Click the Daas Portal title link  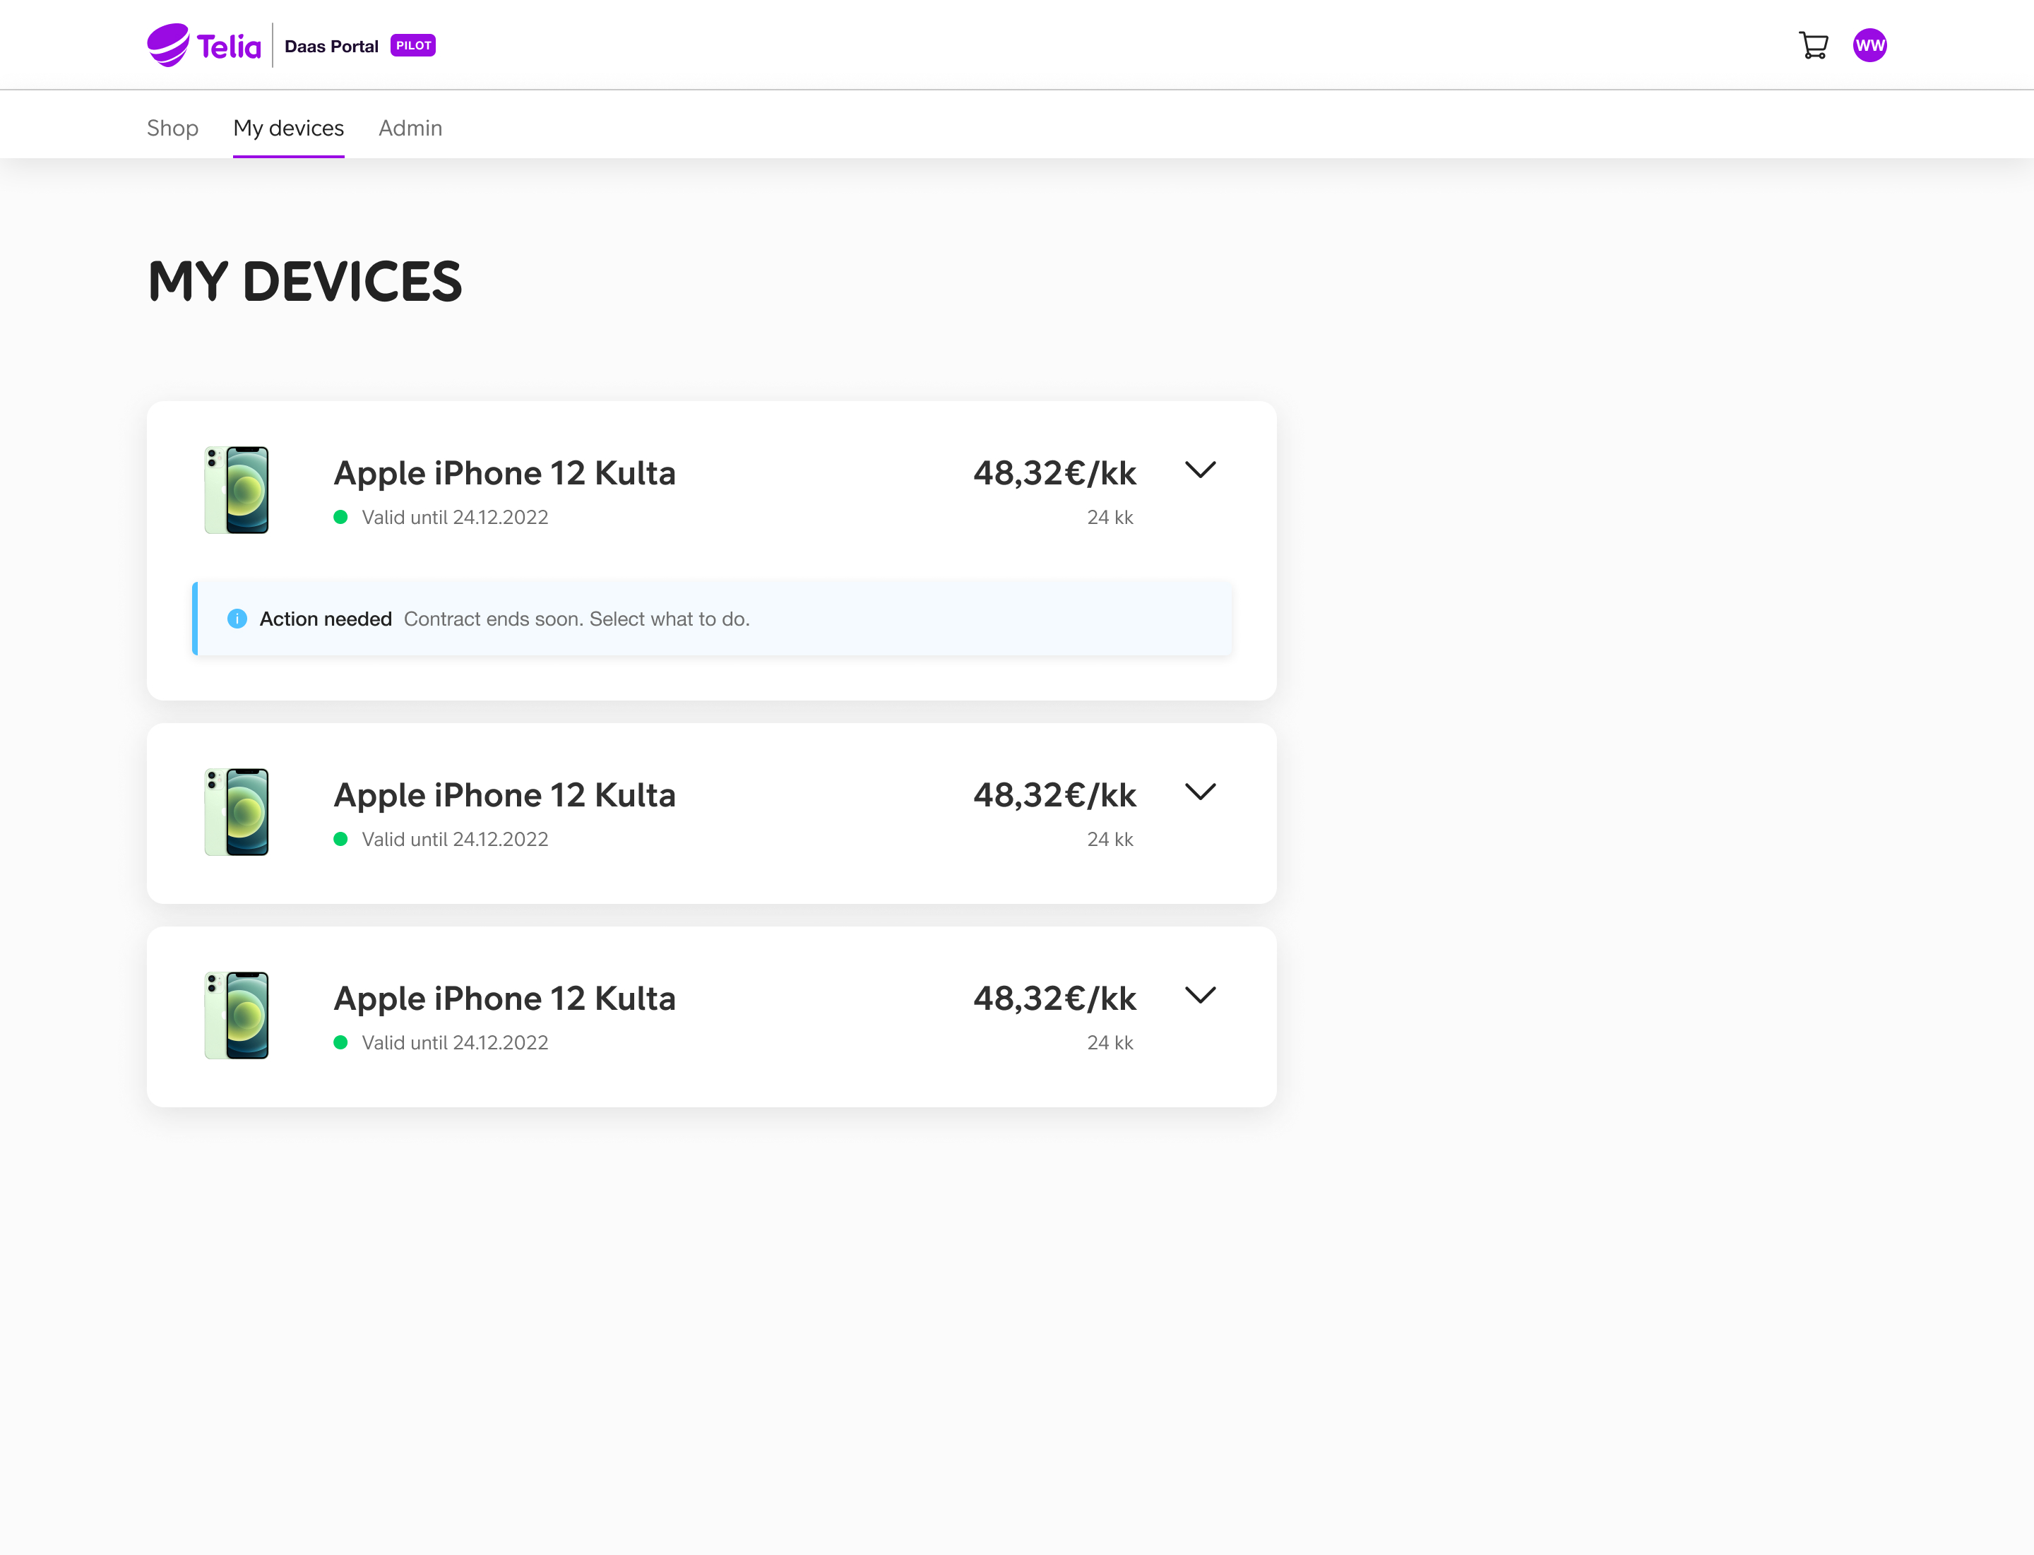pos(331,47)
